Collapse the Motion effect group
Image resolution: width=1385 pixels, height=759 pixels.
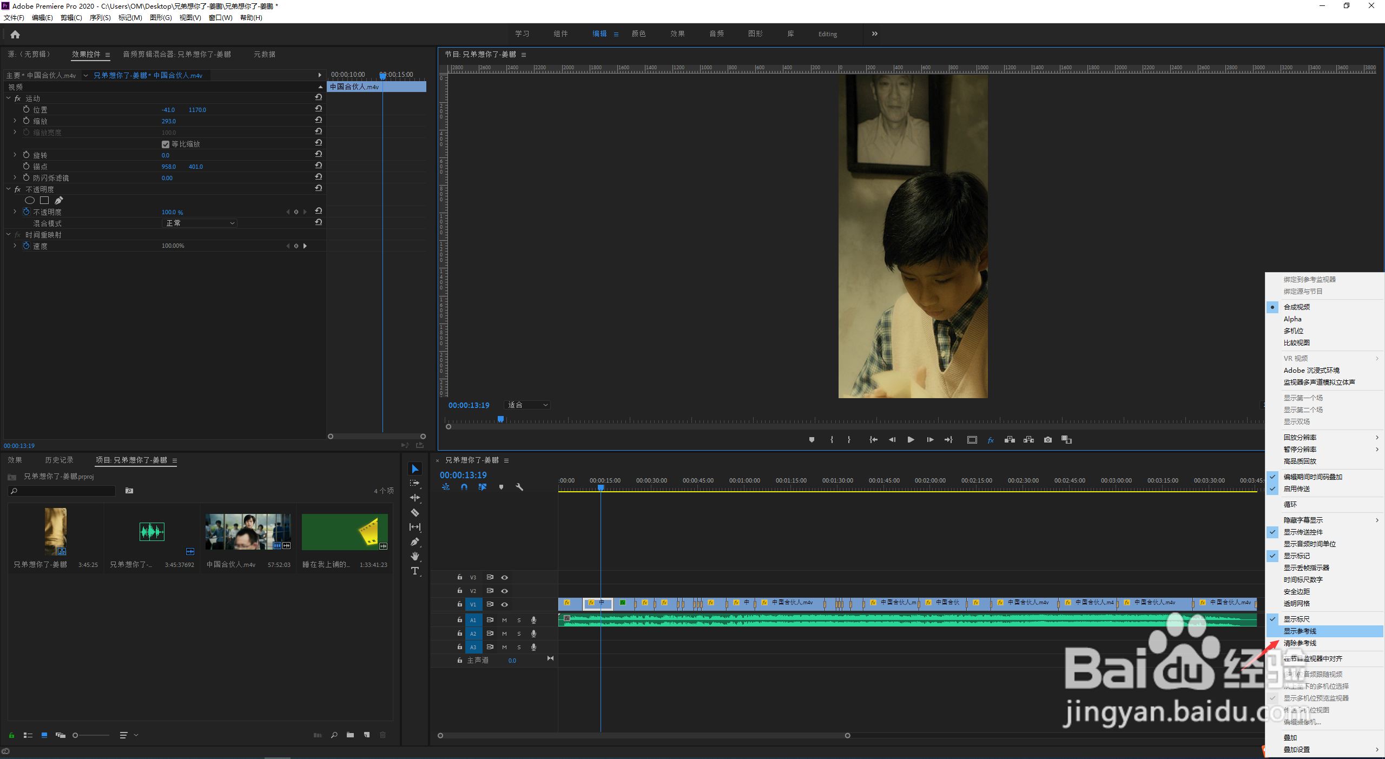pos(8,98)
